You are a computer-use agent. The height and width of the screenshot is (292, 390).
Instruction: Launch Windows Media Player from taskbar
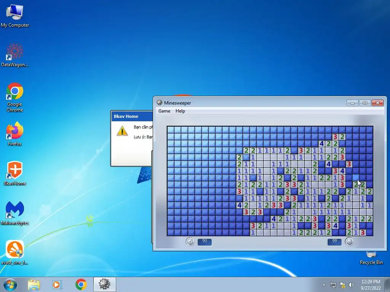57,284
